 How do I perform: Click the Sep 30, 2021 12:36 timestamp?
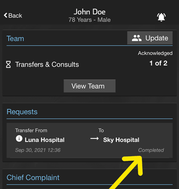(38, 150)
